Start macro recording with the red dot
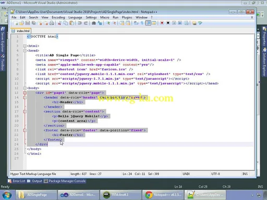Viewport: 267px width, 200px height. [162, 23]
